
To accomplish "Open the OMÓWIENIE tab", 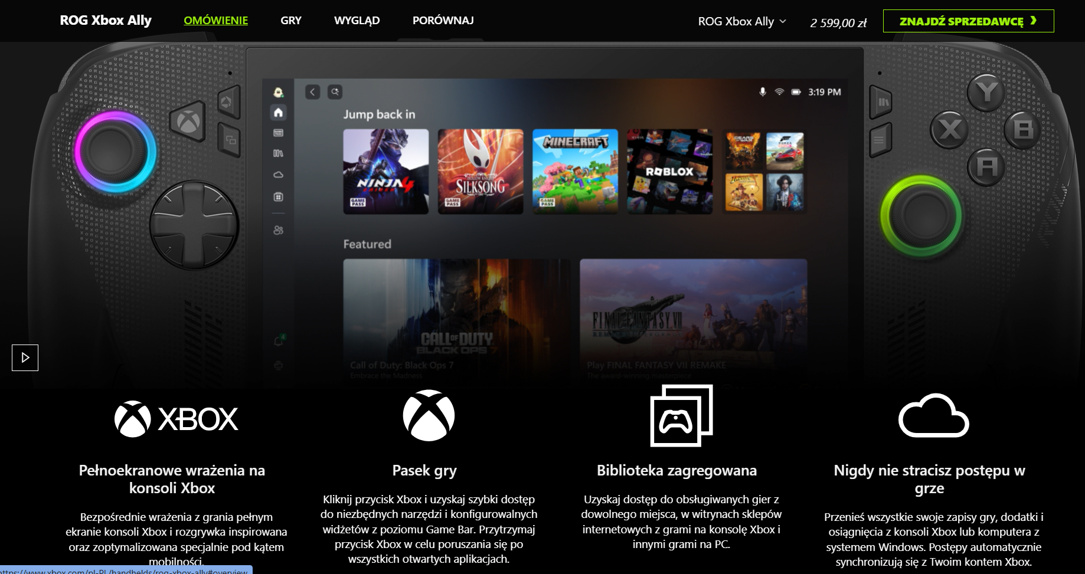I will click(215, 21).
